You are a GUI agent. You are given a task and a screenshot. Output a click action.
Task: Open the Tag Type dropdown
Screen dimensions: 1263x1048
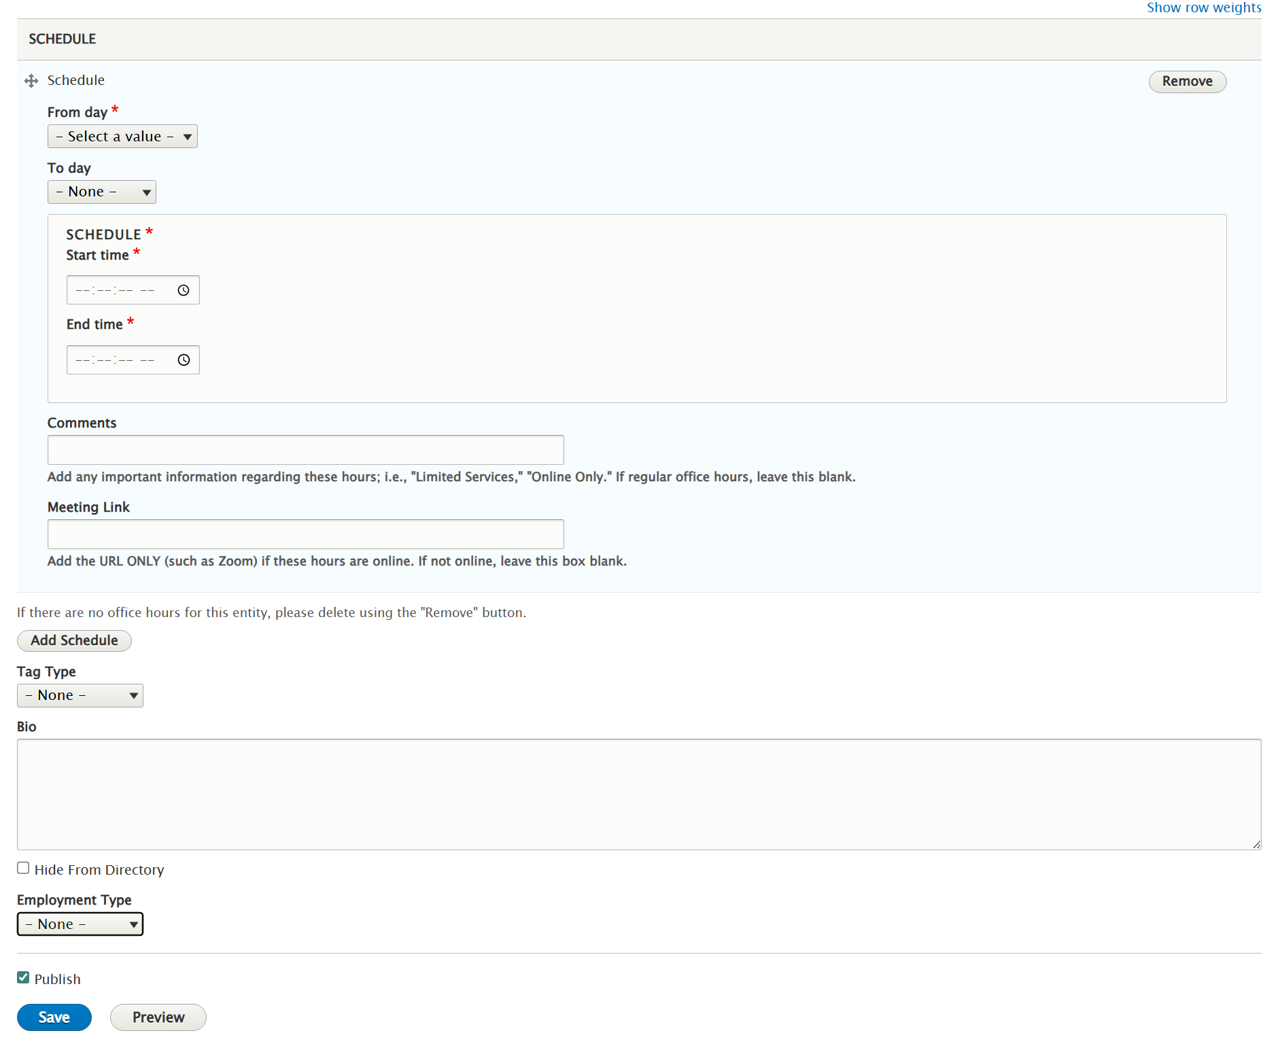[x=80, y=695]
